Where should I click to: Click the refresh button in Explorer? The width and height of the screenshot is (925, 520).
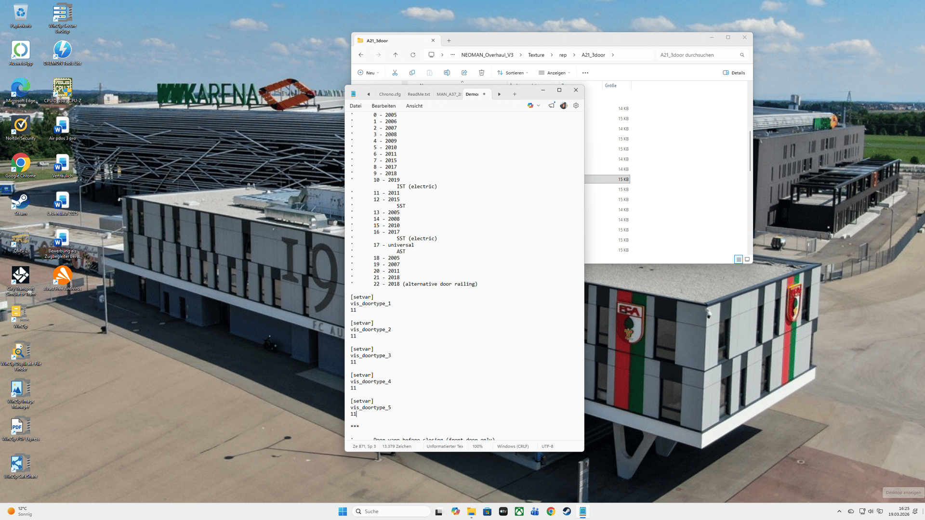coord(413,55)
